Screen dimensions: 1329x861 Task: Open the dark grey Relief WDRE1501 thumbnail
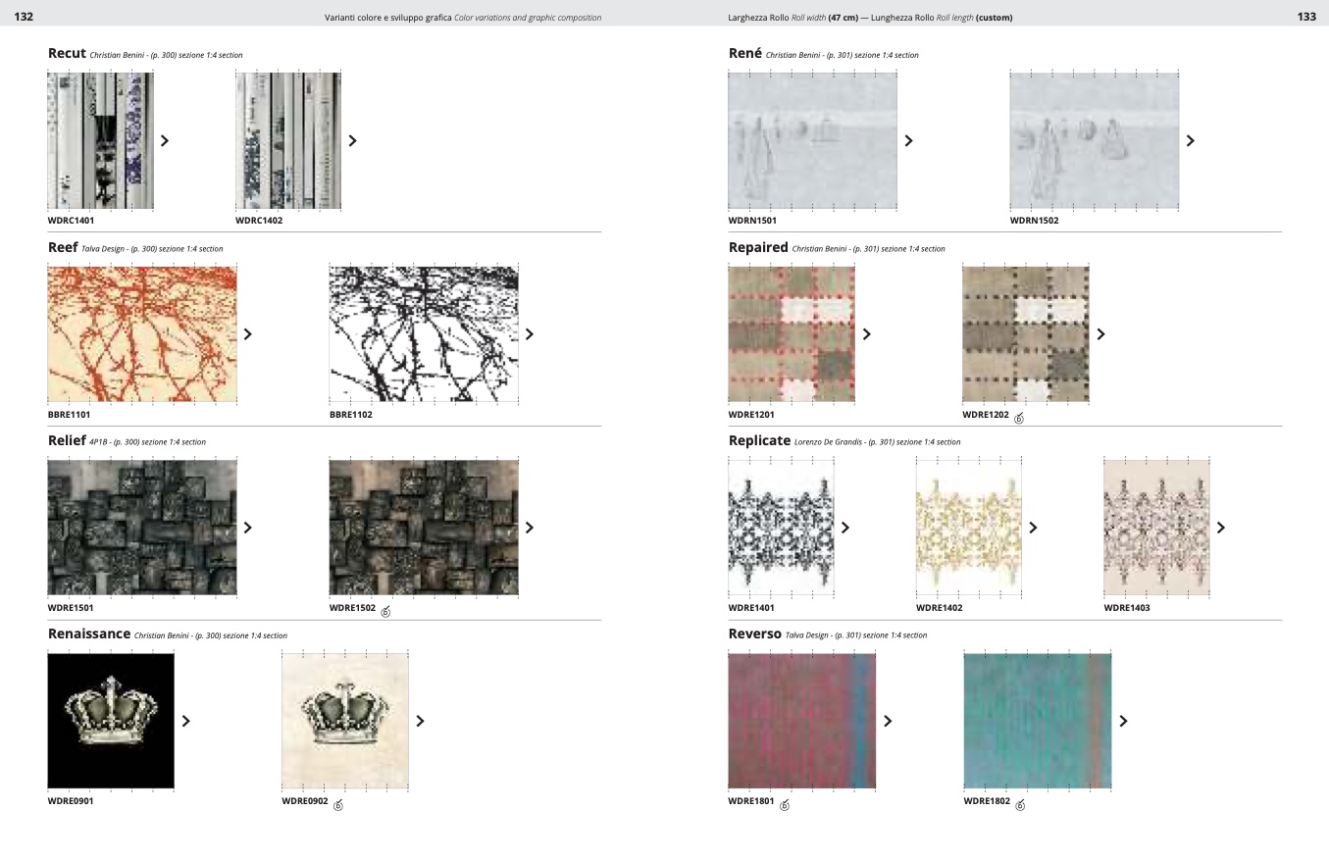click(x=142, y=528)
